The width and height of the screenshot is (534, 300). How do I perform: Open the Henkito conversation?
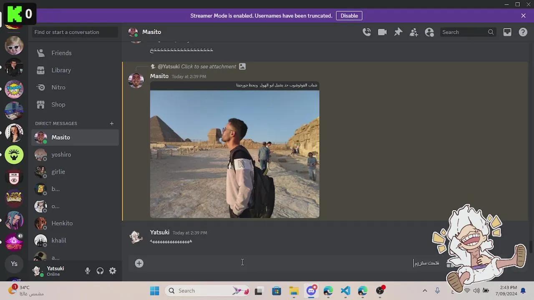75,223
